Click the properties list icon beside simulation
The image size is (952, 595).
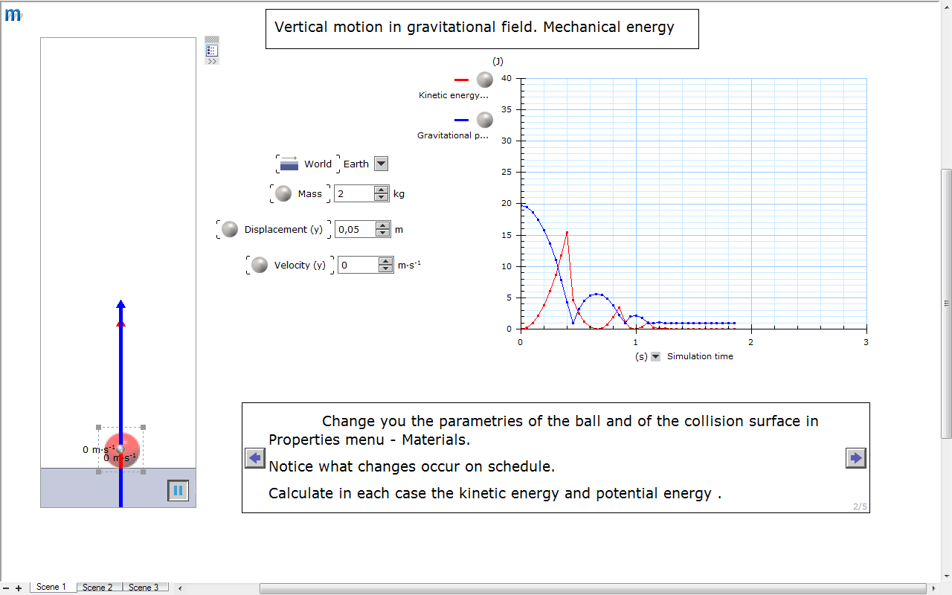click(212, 51)
